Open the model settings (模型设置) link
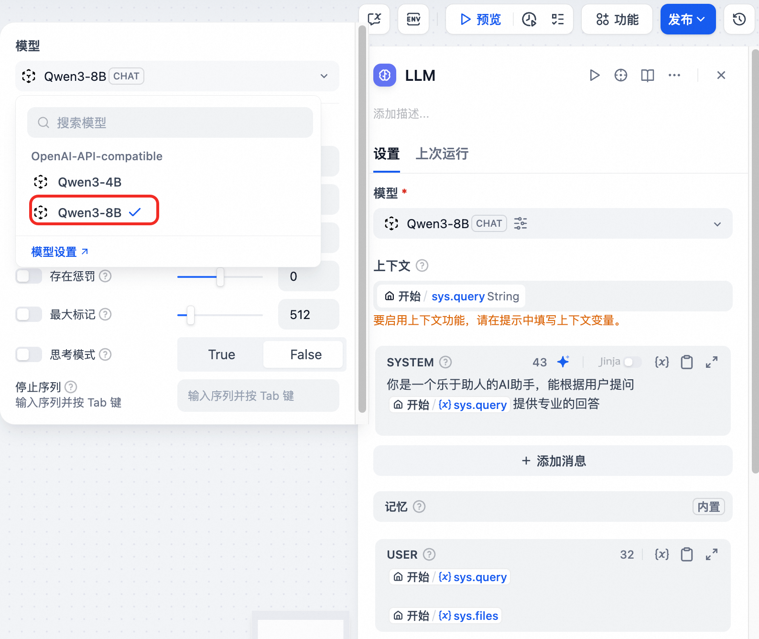 (60, 252)
